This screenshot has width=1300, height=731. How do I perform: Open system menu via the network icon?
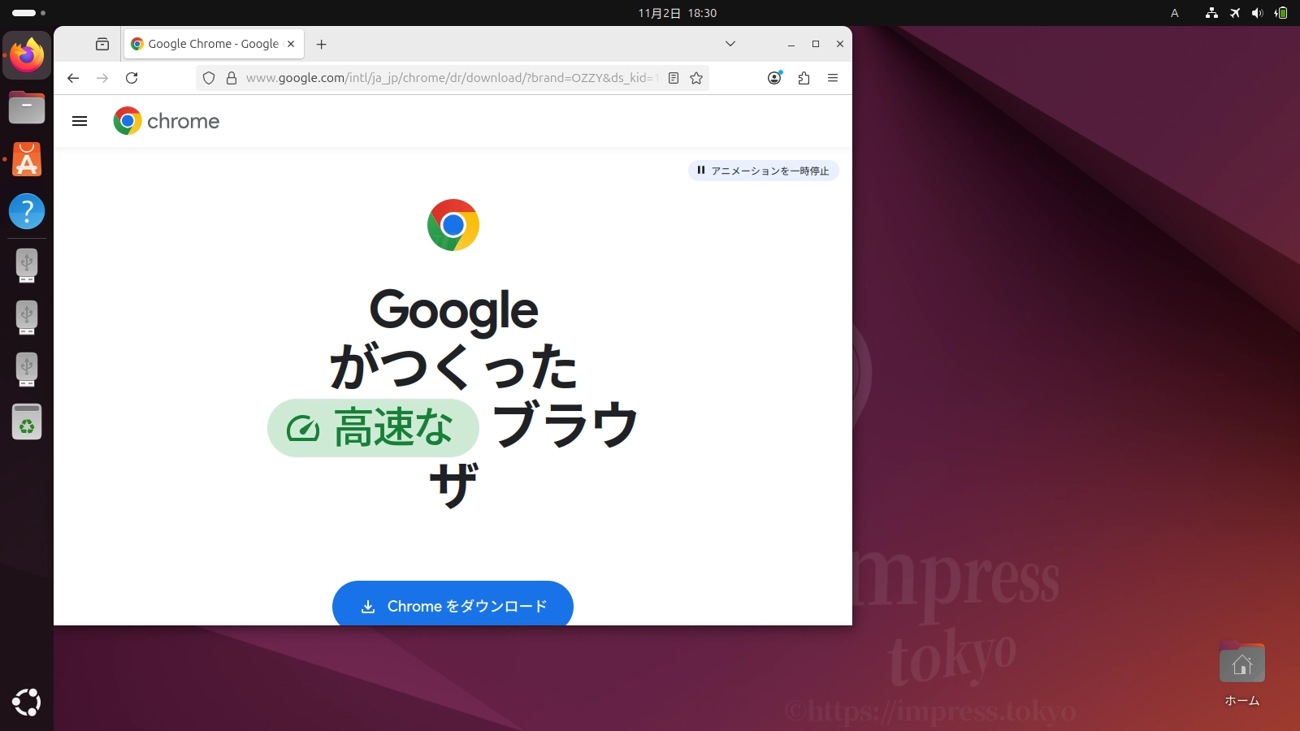(x=1211, y=13)
